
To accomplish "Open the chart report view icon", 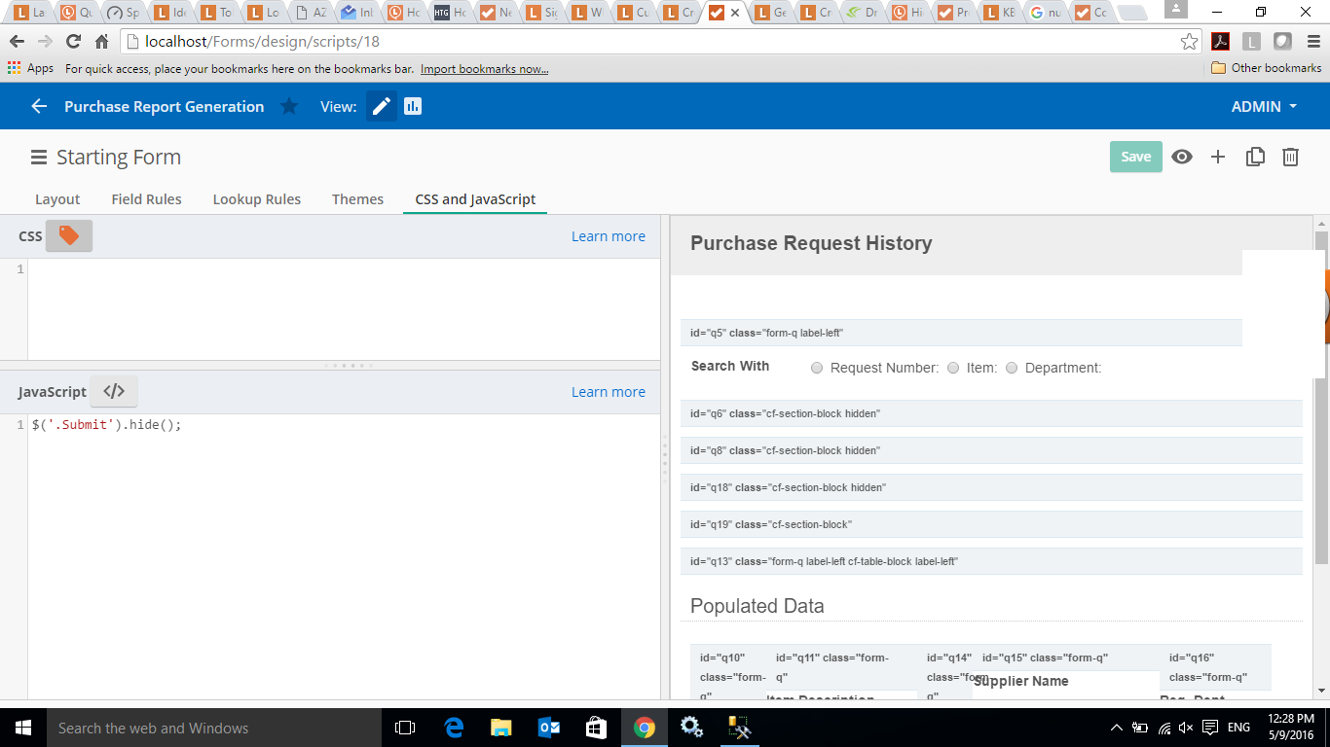I will 413,107.
